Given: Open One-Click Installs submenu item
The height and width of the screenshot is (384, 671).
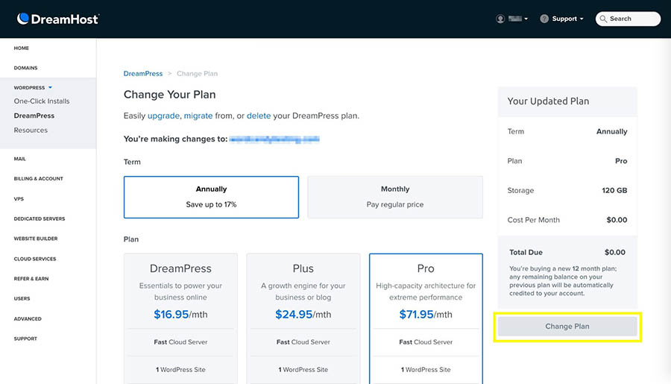Looking at the screenshot, I should click(x=42, y=101).
